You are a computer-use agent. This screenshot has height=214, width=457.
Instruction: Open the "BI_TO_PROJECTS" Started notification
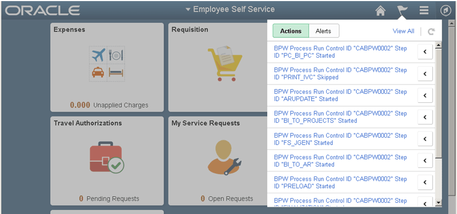coord(340,117)
